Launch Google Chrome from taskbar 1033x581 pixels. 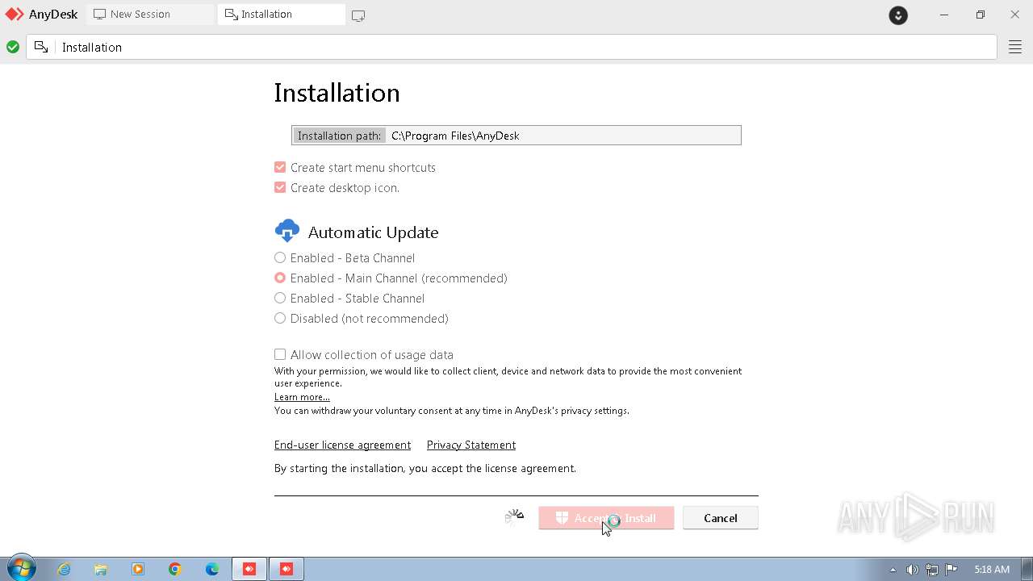click(175, 569)
